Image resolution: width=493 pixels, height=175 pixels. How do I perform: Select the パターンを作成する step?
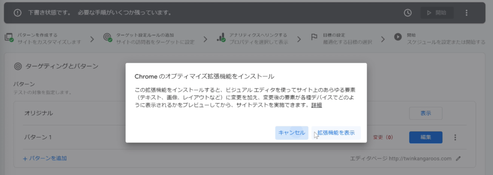coord(43,38)
